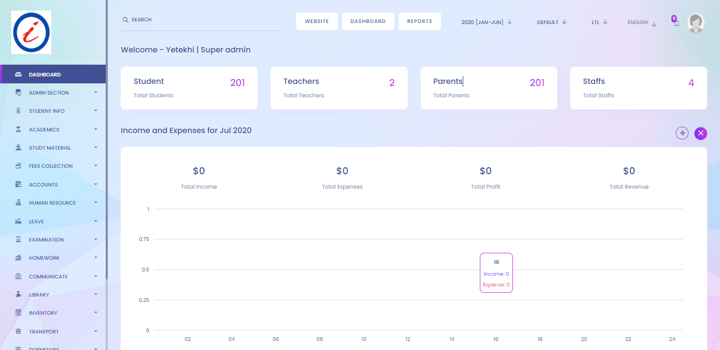Click the Website button
Screen dimensions: 720x350
click(x=317, y=21)
